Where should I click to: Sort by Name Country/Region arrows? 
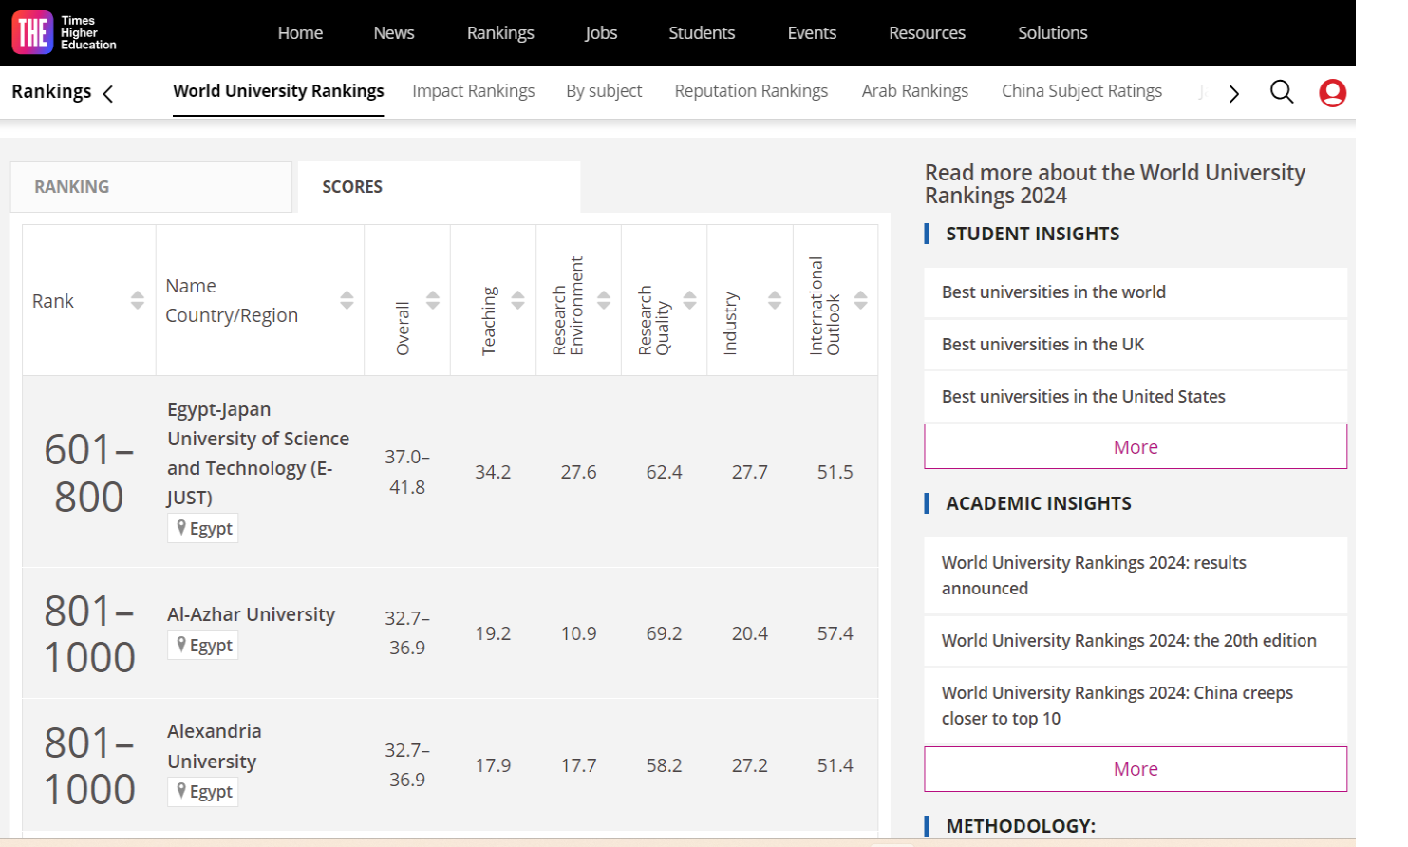347,300
